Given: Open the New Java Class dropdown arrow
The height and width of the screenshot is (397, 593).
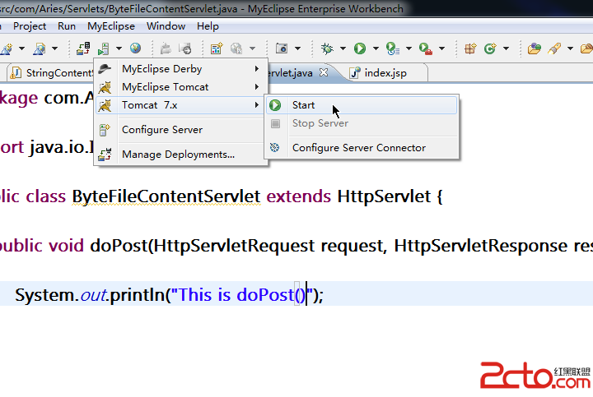Looking at the screenshot, I should coord(506,48).
